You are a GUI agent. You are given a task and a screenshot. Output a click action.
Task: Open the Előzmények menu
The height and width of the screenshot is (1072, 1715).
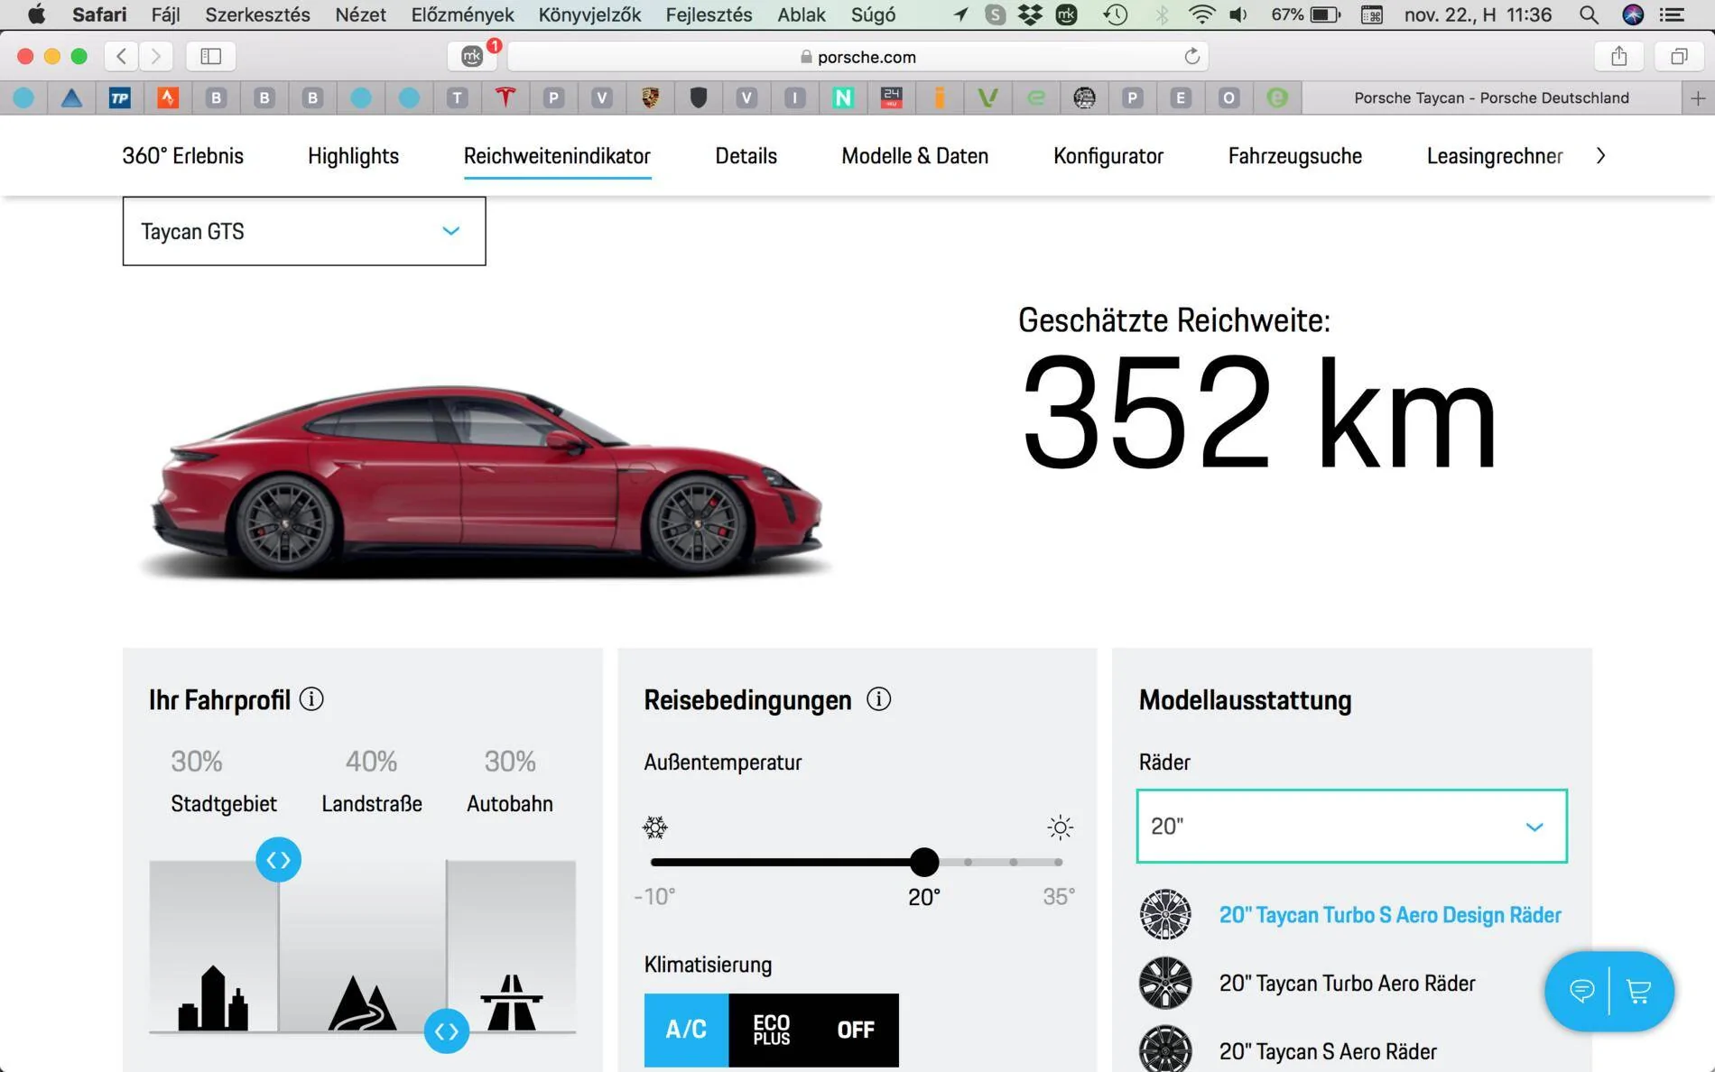click(462, 14)
